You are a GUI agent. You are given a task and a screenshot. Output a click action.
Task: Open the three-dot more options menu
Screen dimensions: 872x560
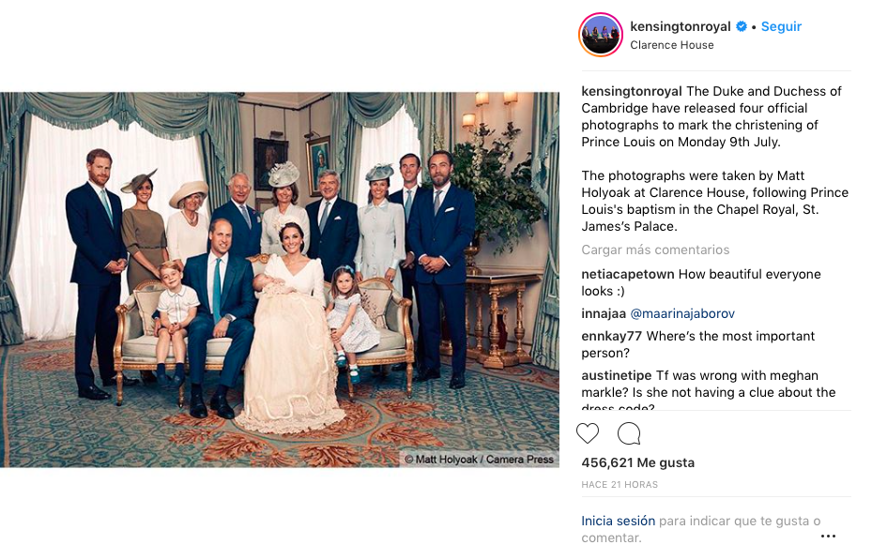point(827,537)
